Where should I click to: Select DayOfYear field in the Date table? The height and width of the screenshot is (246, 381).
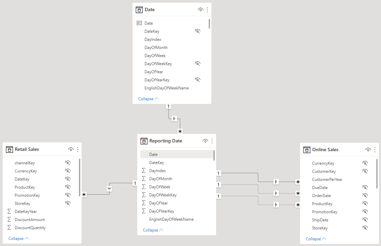click(154, 72)
